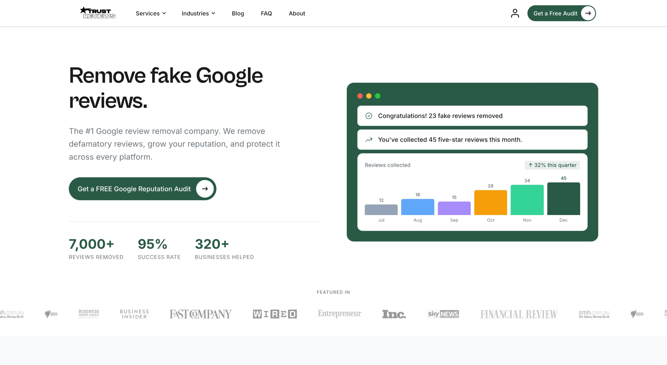This screenshot has height=365, width=667.
Task: Click the trending arrow icon next to five-star reviews text
Action: (369, 140)
